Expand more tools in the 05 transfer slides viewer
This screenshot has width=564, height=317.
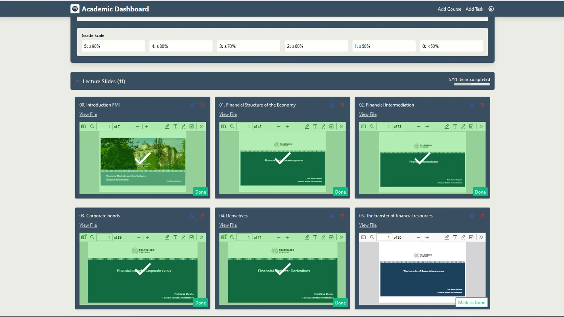(481, 237)
